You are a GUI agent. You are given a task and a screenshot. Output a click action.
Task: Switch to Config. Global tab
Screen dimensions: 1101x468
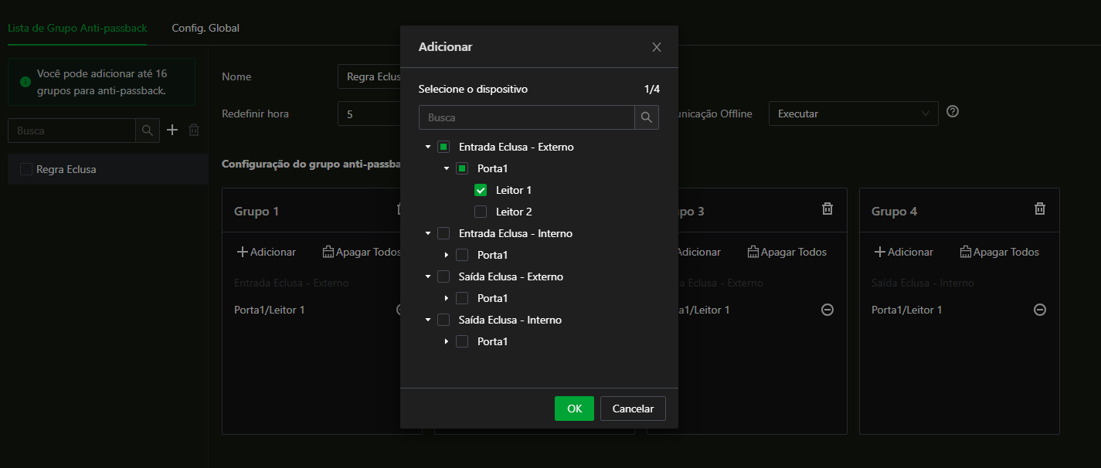click(206, 28)
